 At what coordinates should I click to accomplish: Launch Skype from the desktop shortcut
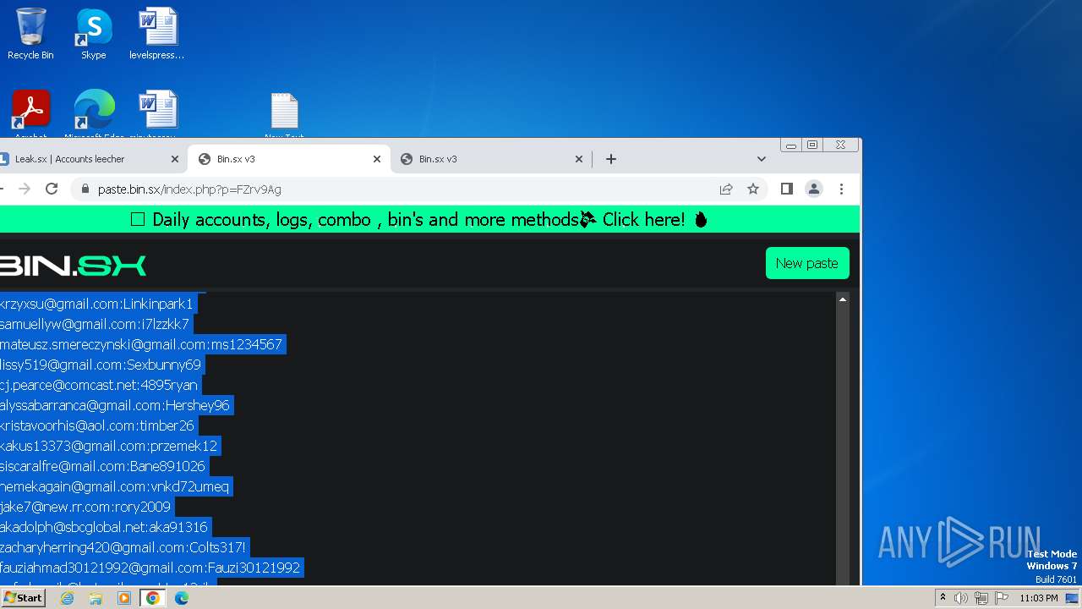[93, 34]
